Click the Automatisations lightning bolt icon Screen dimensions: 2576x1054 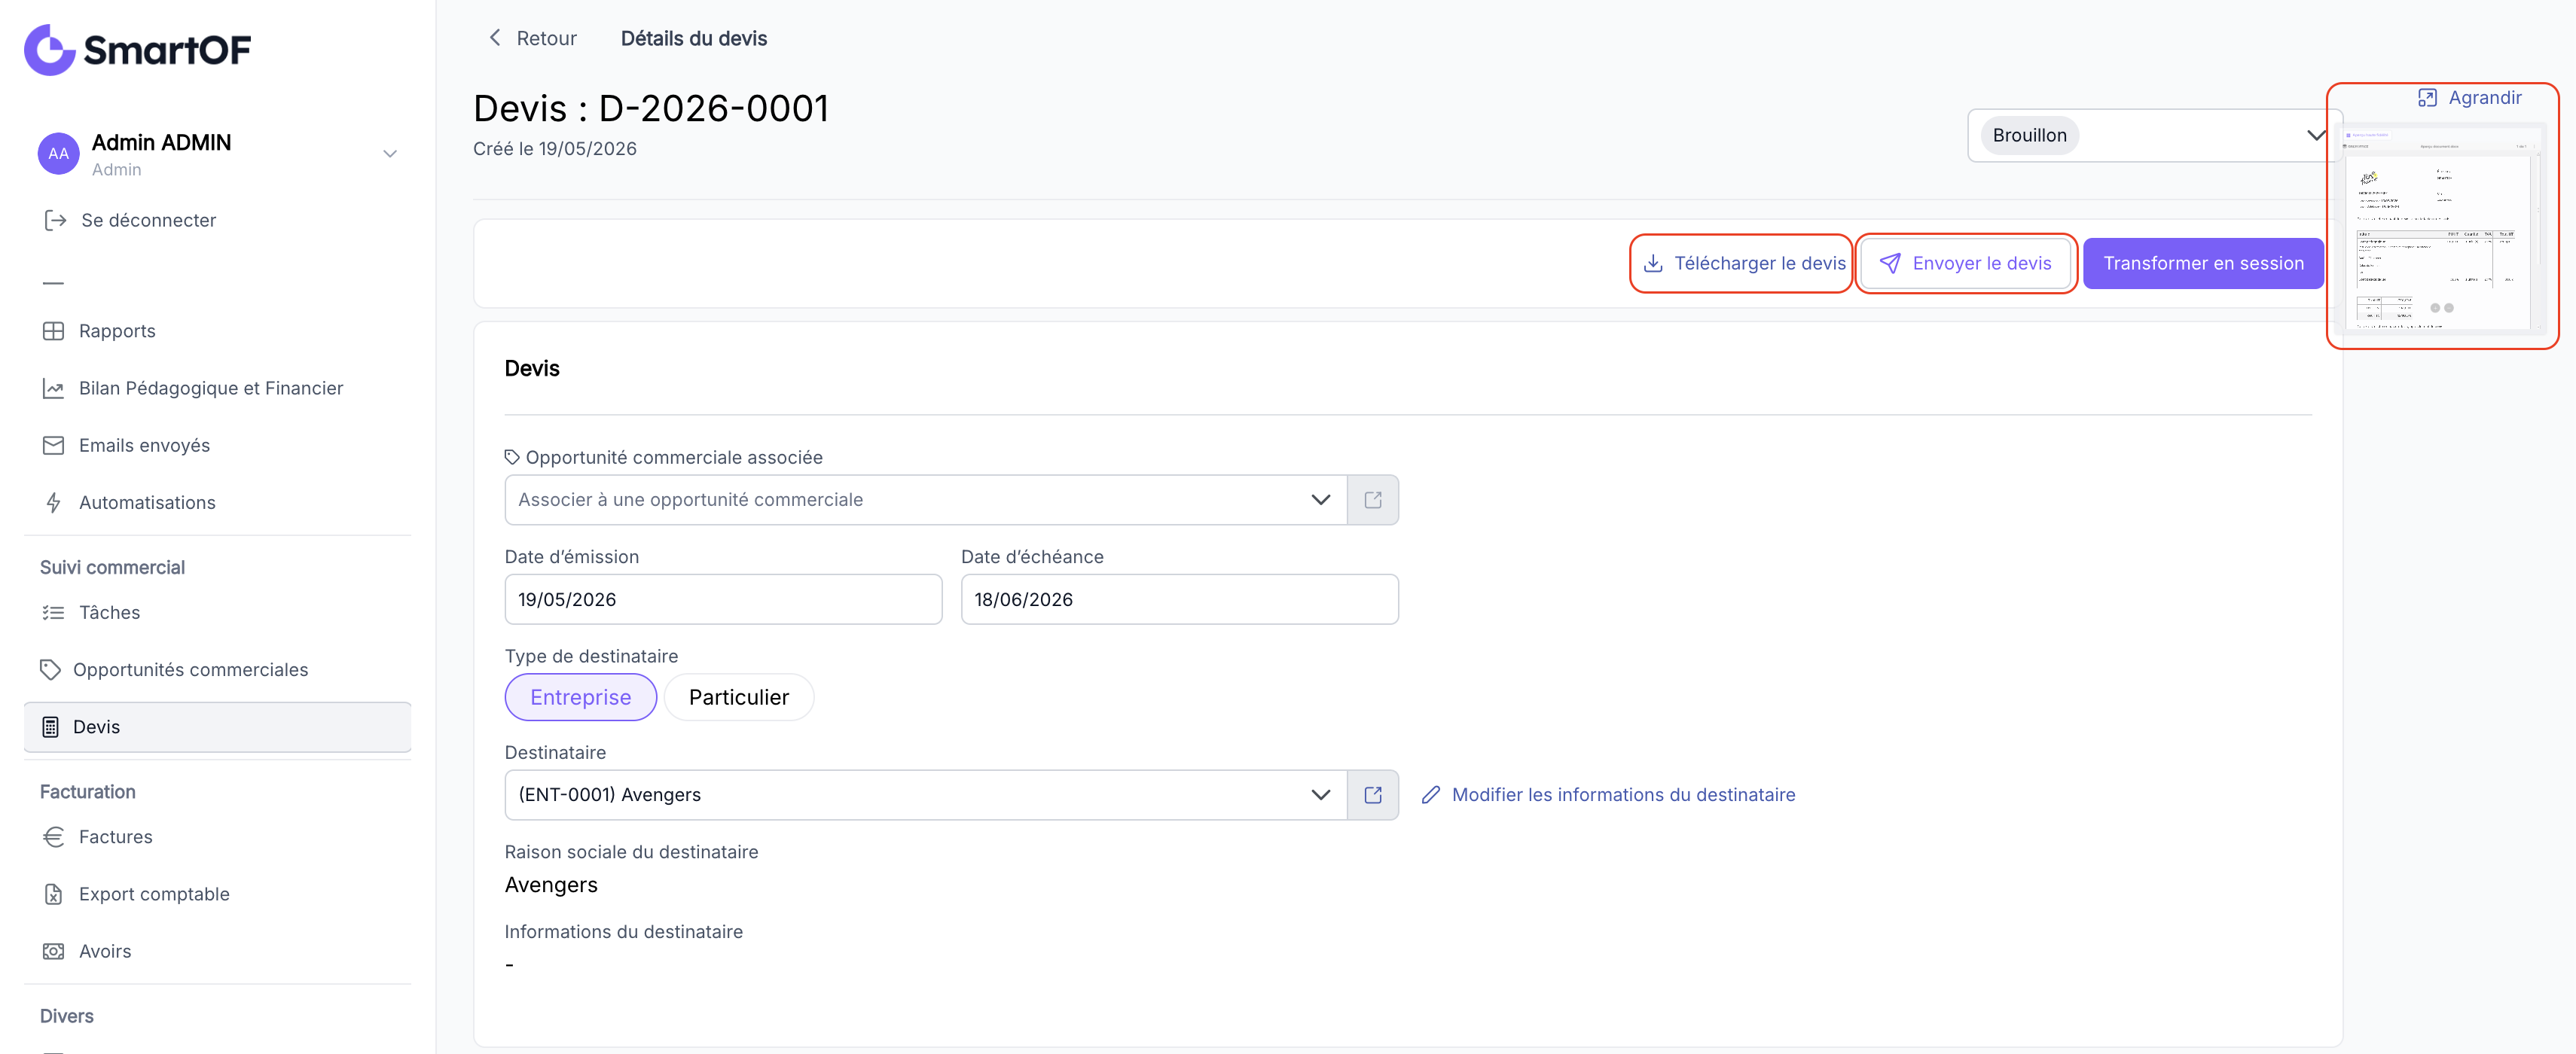tap(53, 502)
